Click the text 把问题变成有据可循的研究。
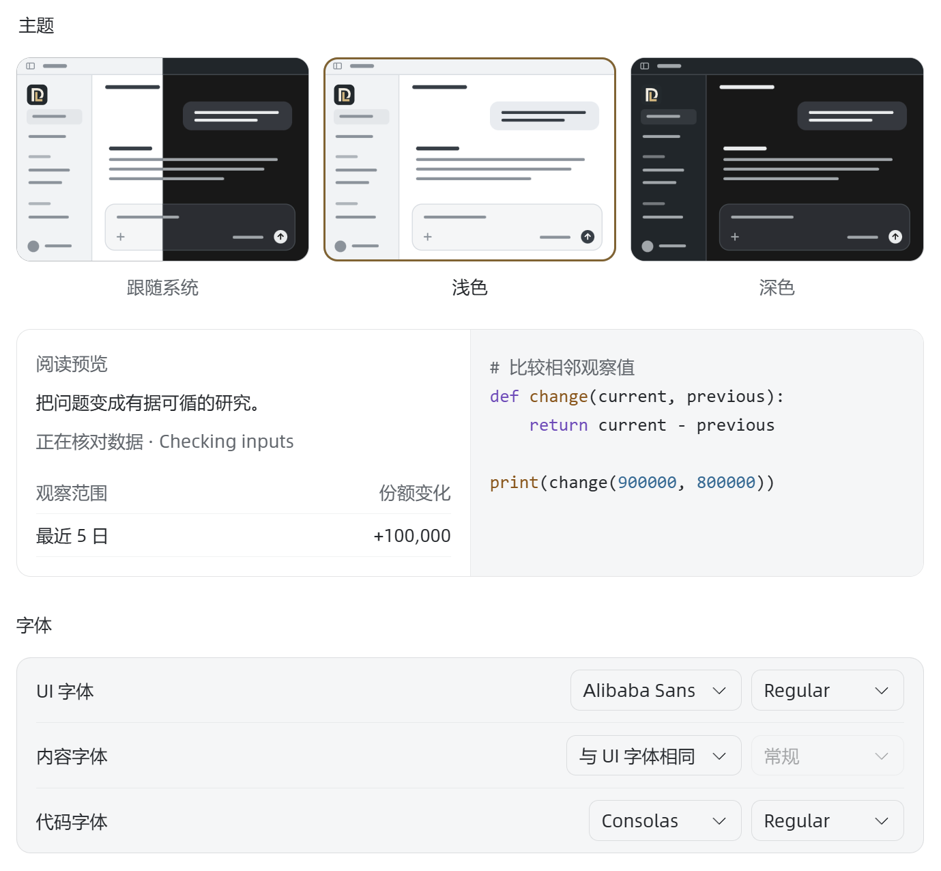 pyautogui.click(x=148, y=403)
